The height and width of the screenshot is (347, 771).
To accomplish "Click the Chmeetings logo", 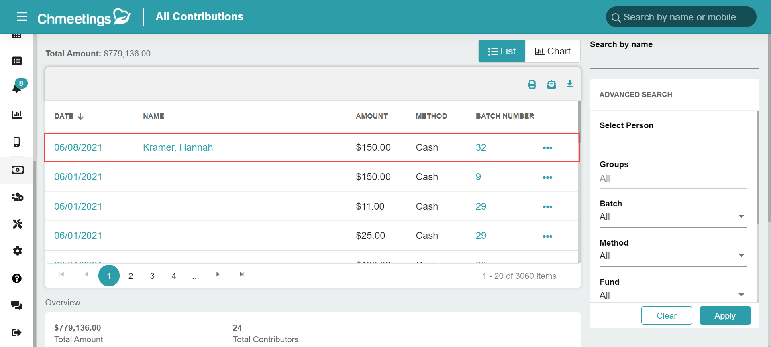I will pos(84,17).
